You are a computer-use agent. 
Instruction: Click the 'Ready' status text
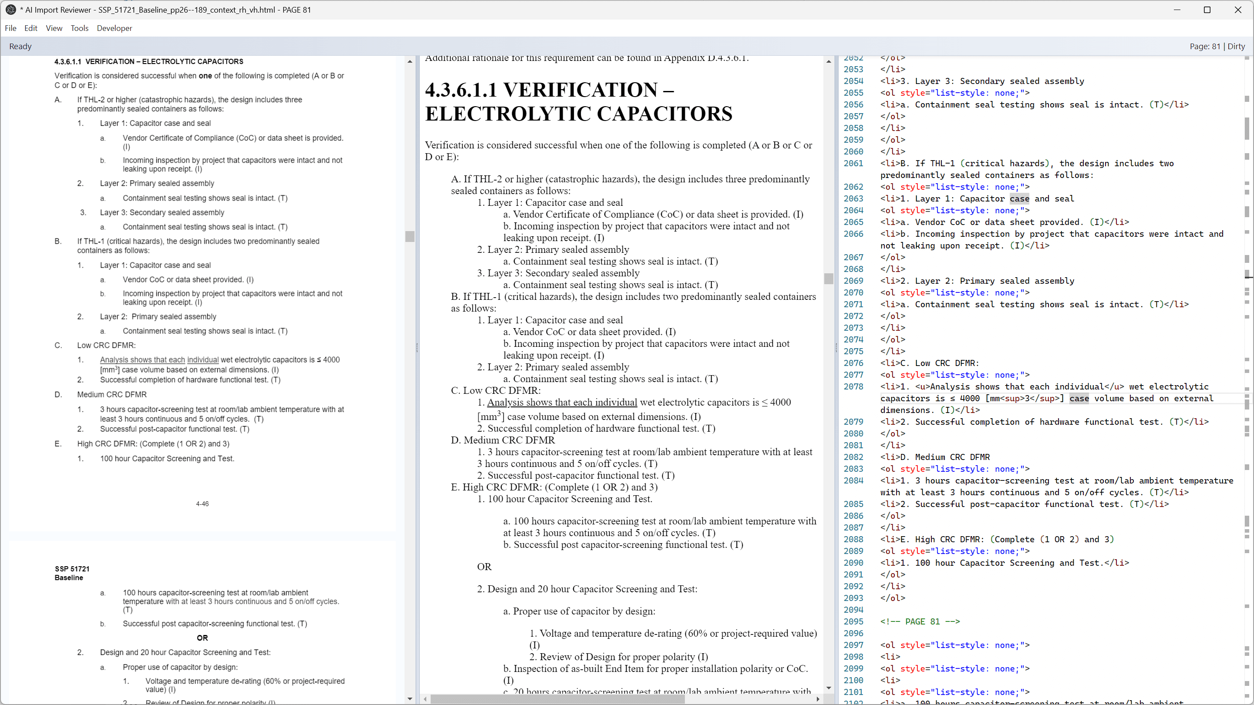20,46
